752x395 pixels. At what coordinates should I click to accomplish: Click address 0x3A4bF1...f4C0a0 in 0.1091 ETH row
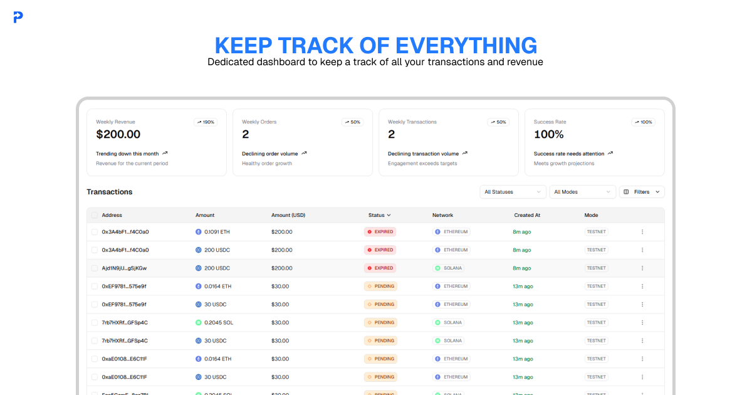pos(125,232)
